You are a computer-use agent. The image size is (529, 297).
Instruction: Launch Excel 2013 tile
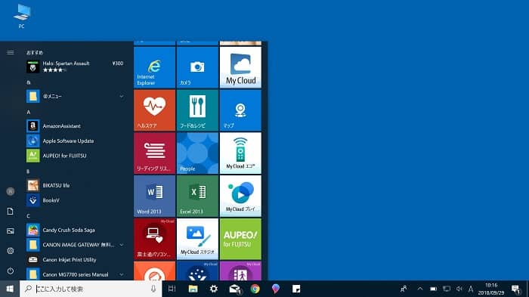coord(197,196)
